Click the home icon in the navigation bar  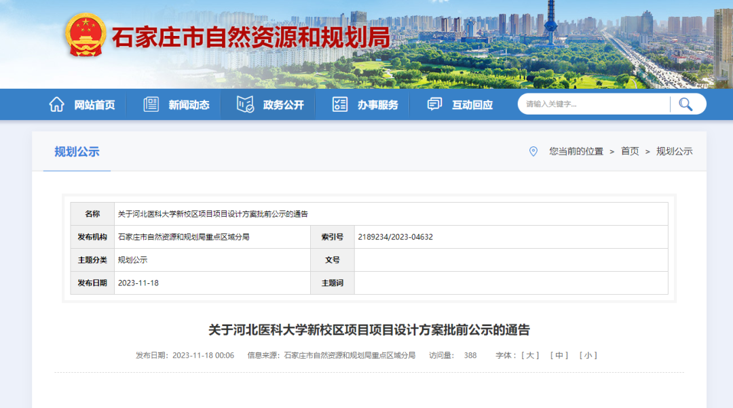tap(56, 104)
